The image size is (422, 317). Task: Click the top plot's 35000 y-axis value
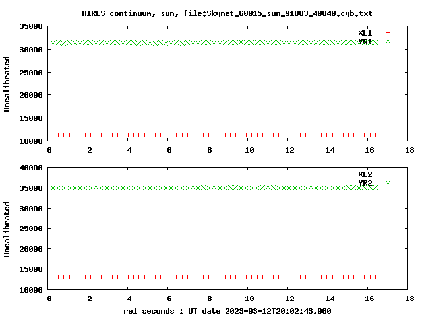31,26
